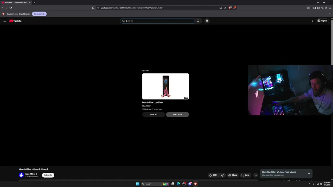Viewport: 333px width, 187px height.
Task: Save the video to a playlist
Action: click(245, 175)
